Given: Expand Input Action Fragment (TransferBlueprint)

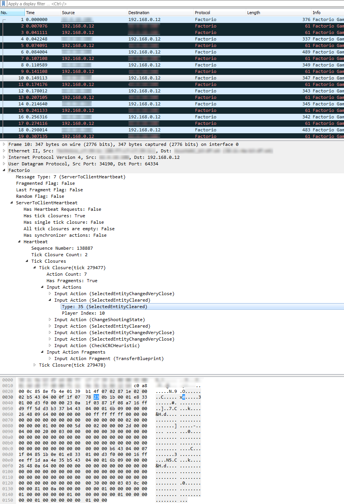Looking at the screenshot, I should click(x=50, y=359).
